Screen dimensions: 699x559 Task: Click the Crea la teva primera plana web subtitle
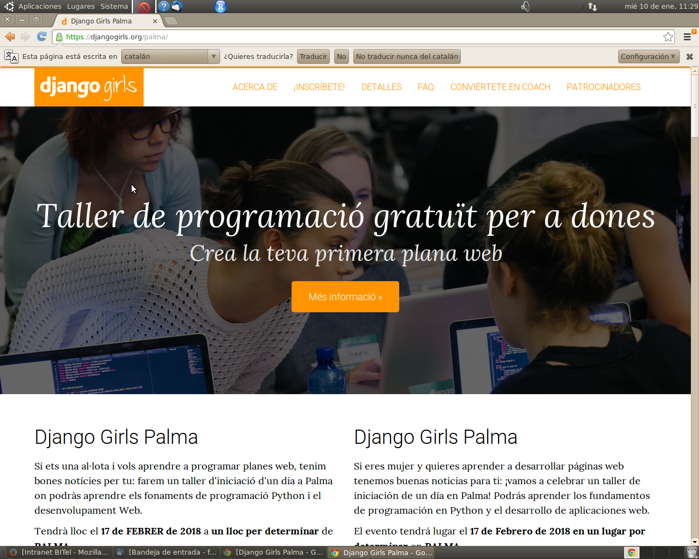[x=346, y=253]
